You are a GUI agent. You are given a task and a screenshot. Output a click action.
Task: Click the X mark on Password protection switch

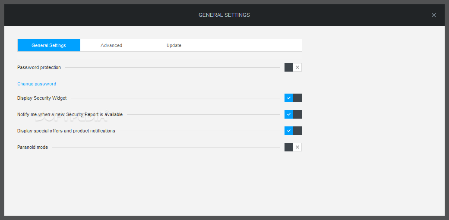pyautogui.click(x=297, y=67)
